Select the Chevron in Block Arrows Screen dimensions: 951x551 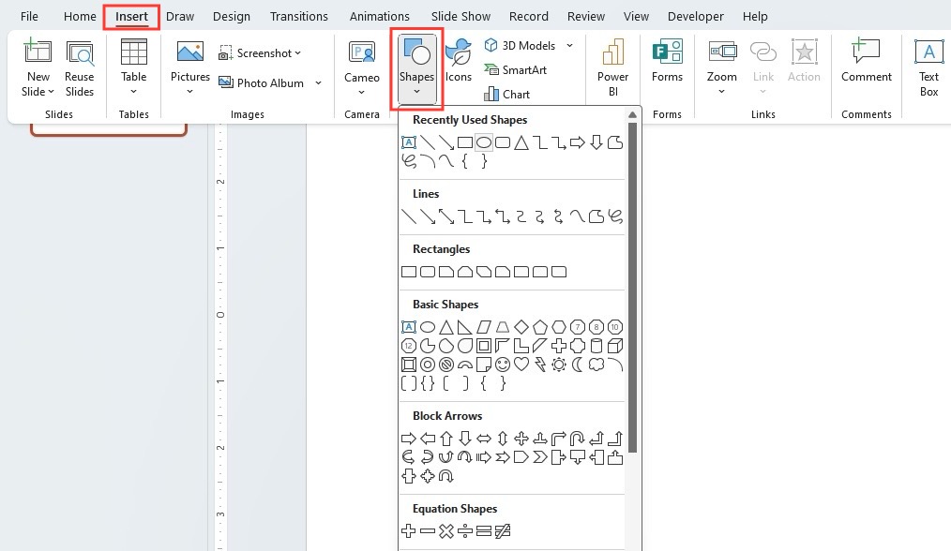[x=540, y=457]
